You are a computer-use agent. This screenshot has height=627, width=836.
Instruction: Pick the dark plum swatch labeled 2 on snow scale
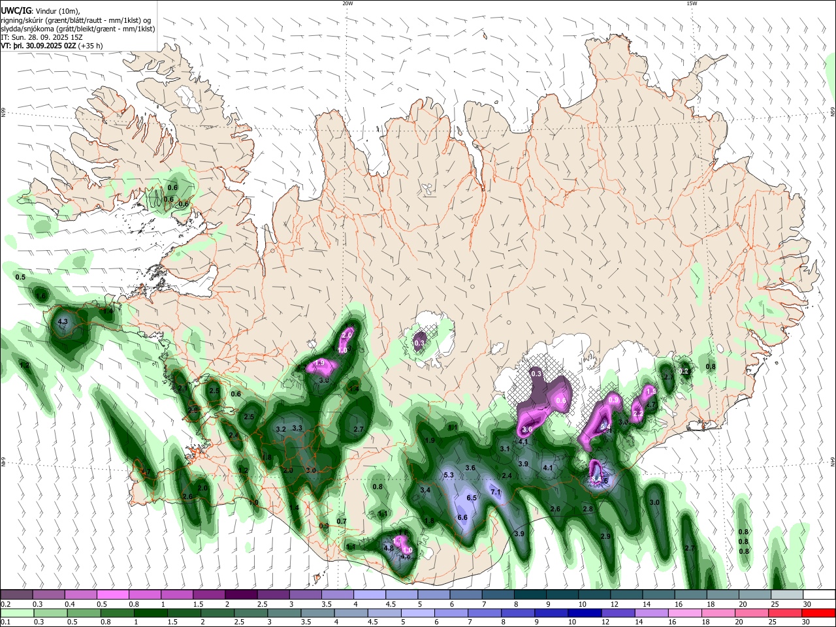(x=241, y=594)
